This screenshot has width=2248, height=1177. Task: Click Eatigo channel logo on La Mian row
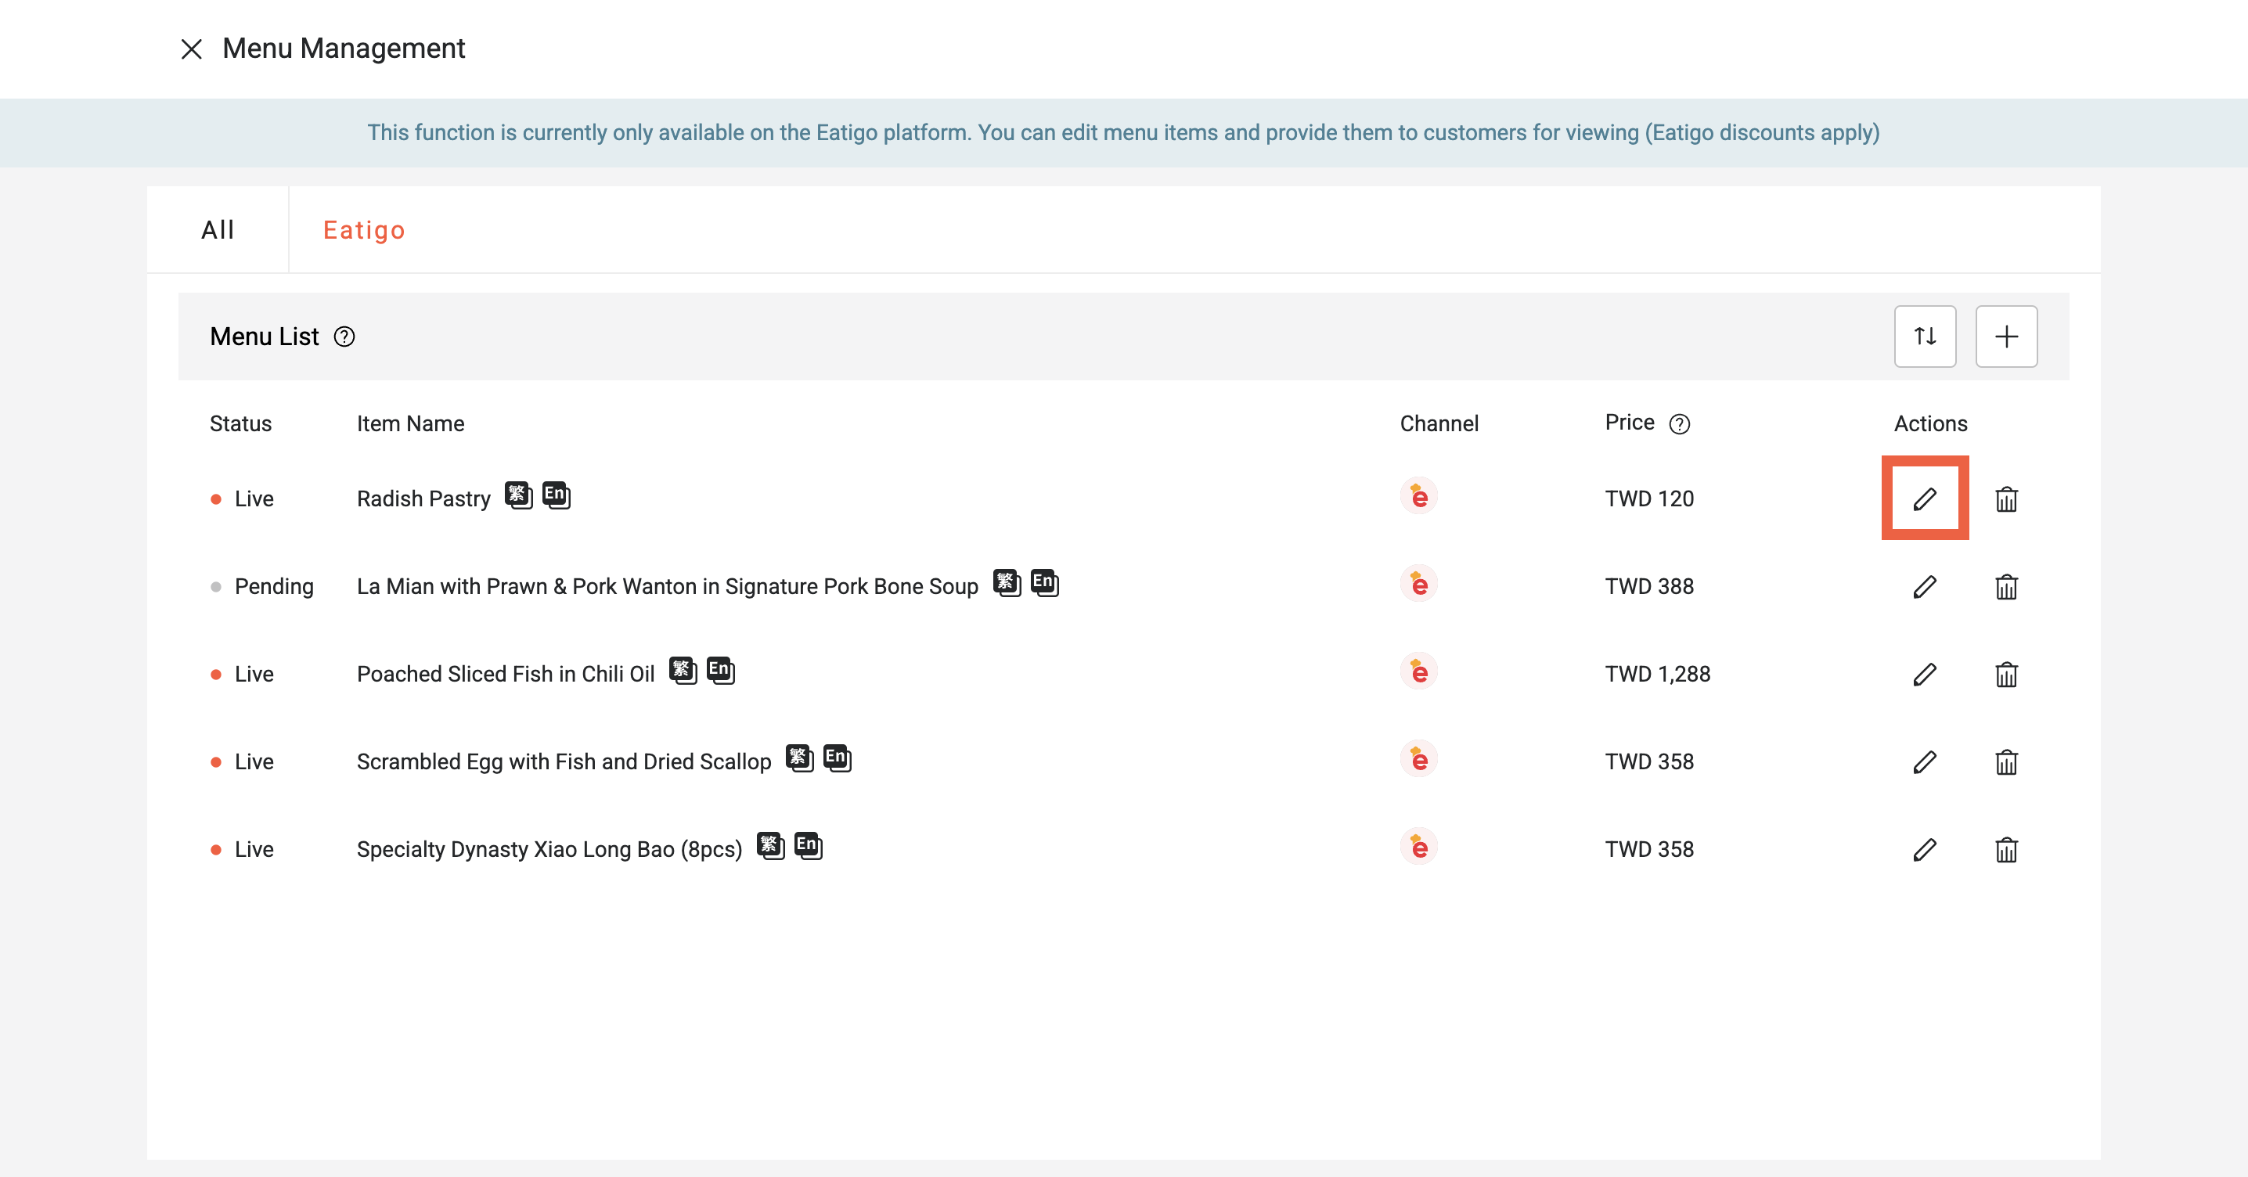[x=1419, y=584]
